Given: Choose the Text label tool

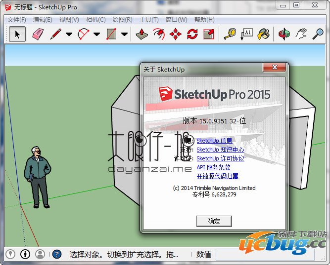Looking at the screenshot, I should (x=246, y=34).
